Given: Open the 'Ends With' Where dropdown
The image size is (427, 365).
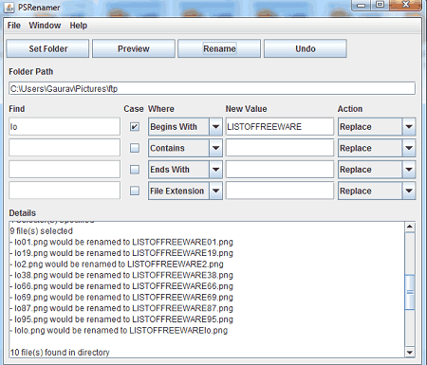Looking at the screenshot, I should (x=185, y=170).
